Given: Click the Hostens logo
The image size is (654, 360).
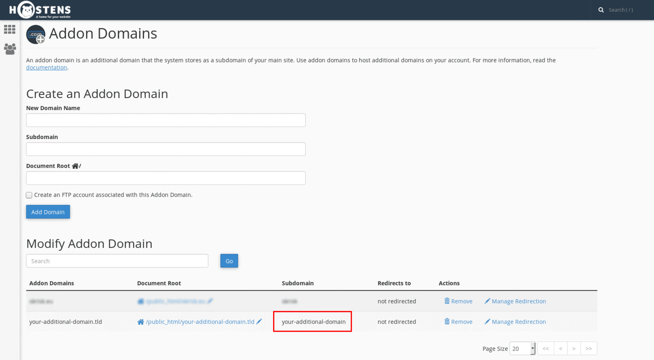Looking at the screenshot, I should coord(40,9).
